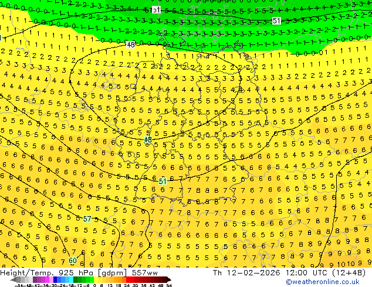Click the 48 label on light-green background

coord(148,140)
